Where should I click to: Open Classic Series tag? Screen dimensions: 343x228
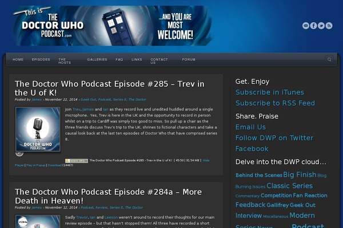[x=289, y=186]
